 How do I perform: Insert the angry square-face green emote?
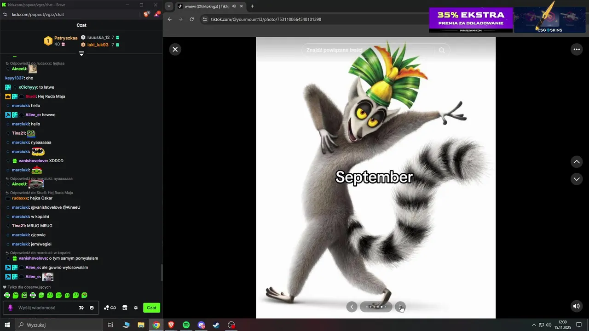[x=24, y=295]
